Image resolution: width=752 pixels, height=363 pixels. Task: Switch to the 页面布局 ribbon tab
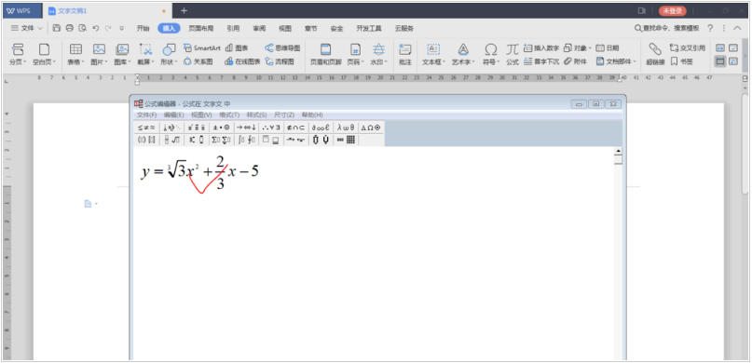tap(201, 28)
